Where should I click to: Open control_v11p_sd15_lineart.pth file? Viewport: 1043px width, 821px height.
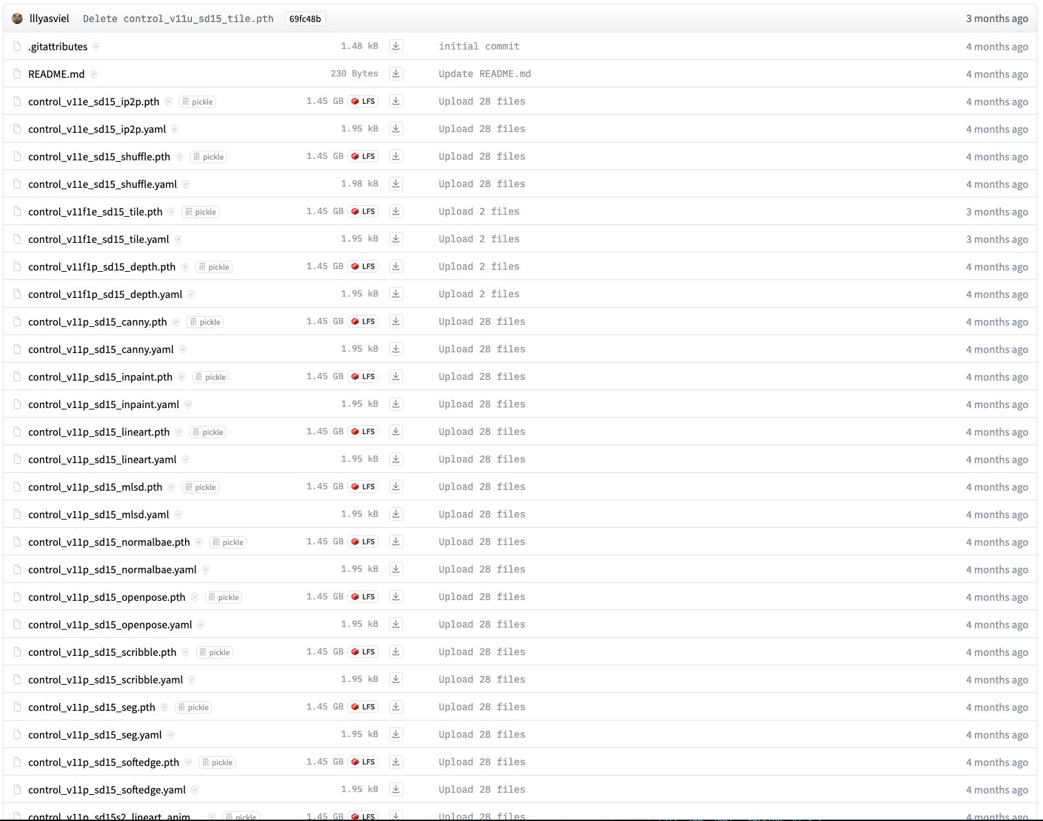coord(99,432)
